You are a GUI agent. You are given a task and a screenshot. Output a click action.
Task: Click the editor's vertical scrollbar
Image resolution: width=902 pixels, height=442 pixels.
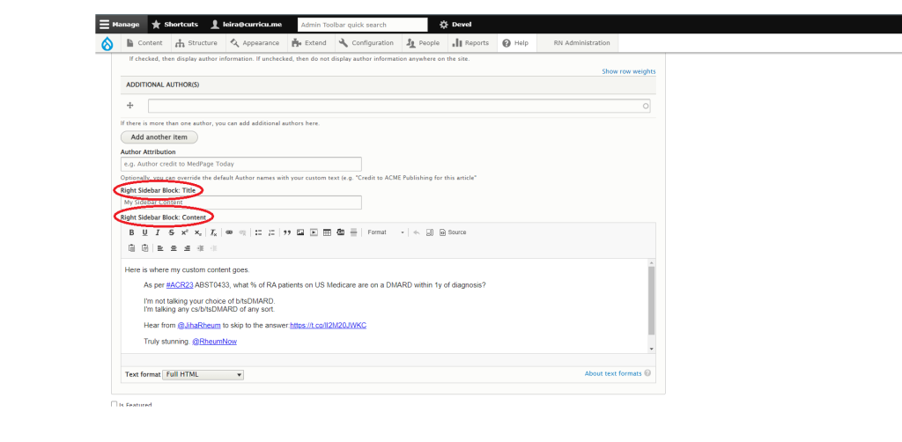(652, 299)
